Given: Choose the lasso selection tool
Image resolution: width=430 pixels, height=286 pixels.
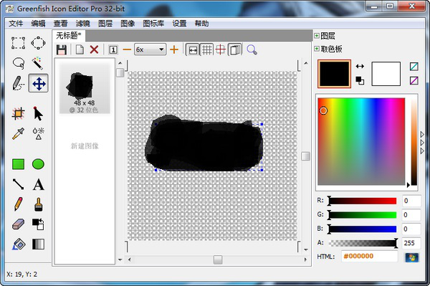Looking at the screenshot, I should pos(18,63).
